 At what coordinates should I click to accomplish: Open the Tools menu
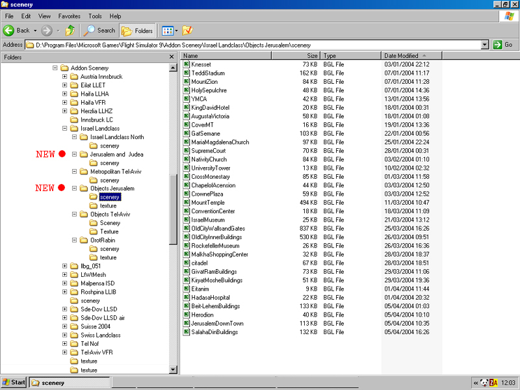tap(95, 16)
